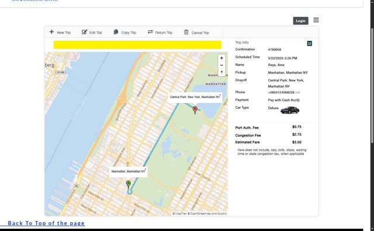The height and width of the screenshot is (231, 374).
Task: Click the Central Park popup label on map
Action: tap(195, 97)
